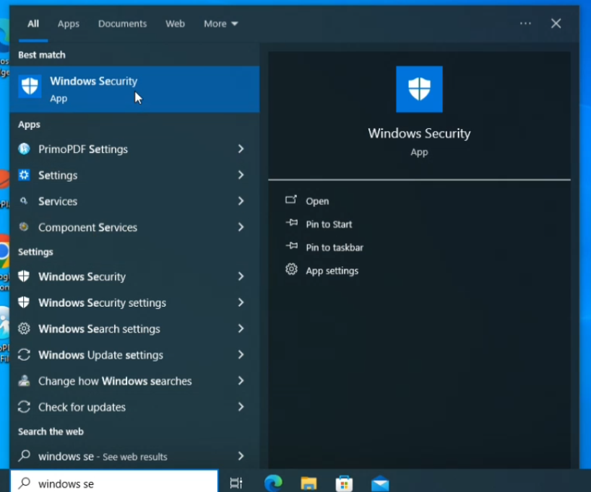Click the pin icon next to Pin to taskbar
Image resolution: width=591 pixels, height=492 pixels.
point(291,246)
